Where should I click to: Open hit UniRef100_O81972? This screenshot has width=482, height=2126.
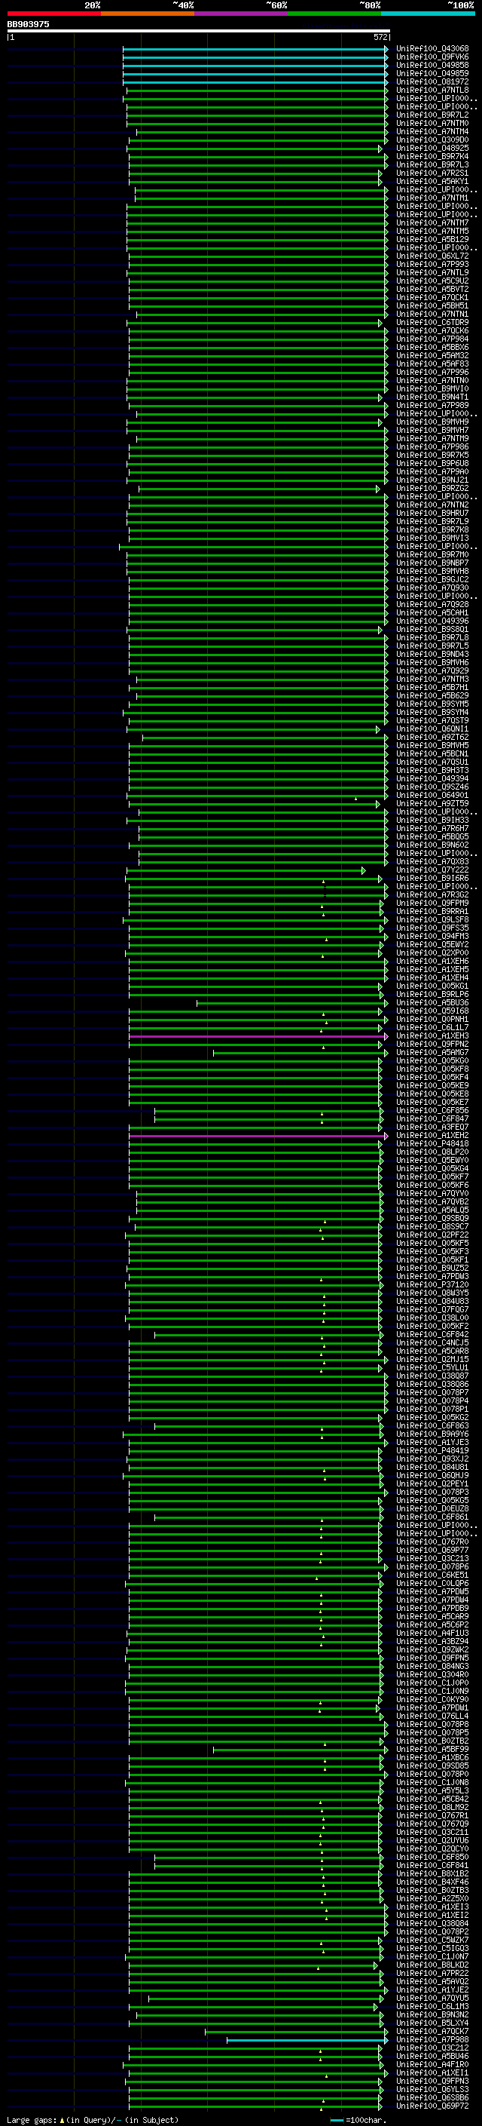point(432,81)
